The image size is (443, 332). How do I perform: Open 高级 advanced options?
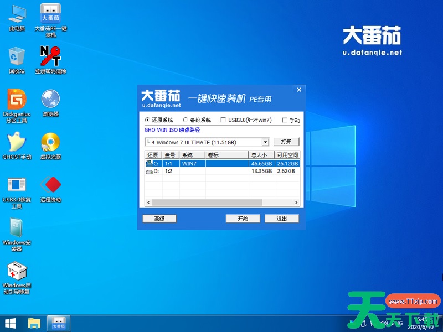159,219
